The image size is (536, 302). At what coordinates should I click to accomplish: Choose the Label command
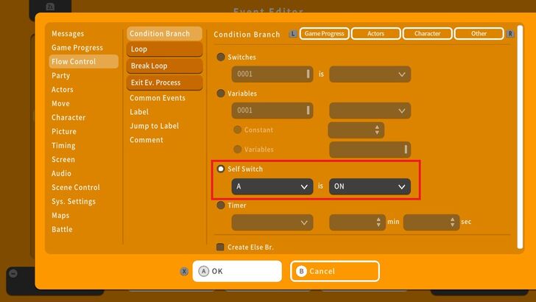point(139,112)
